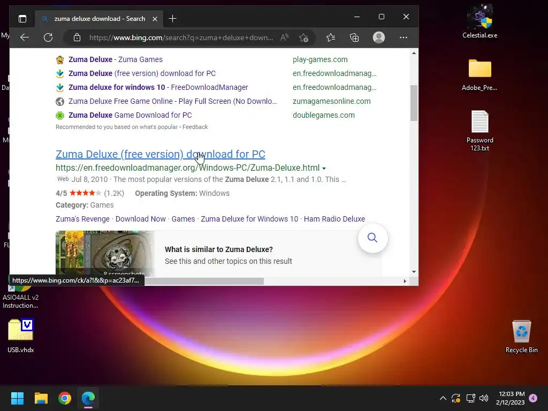Select the Recycle Bin desktop icon

pyautogui.click(x=521, y=337)
